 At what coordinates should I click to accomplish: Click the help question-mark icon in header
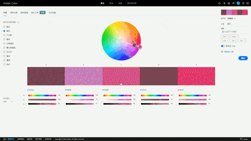pyautogui.click(x=229, y=3)
